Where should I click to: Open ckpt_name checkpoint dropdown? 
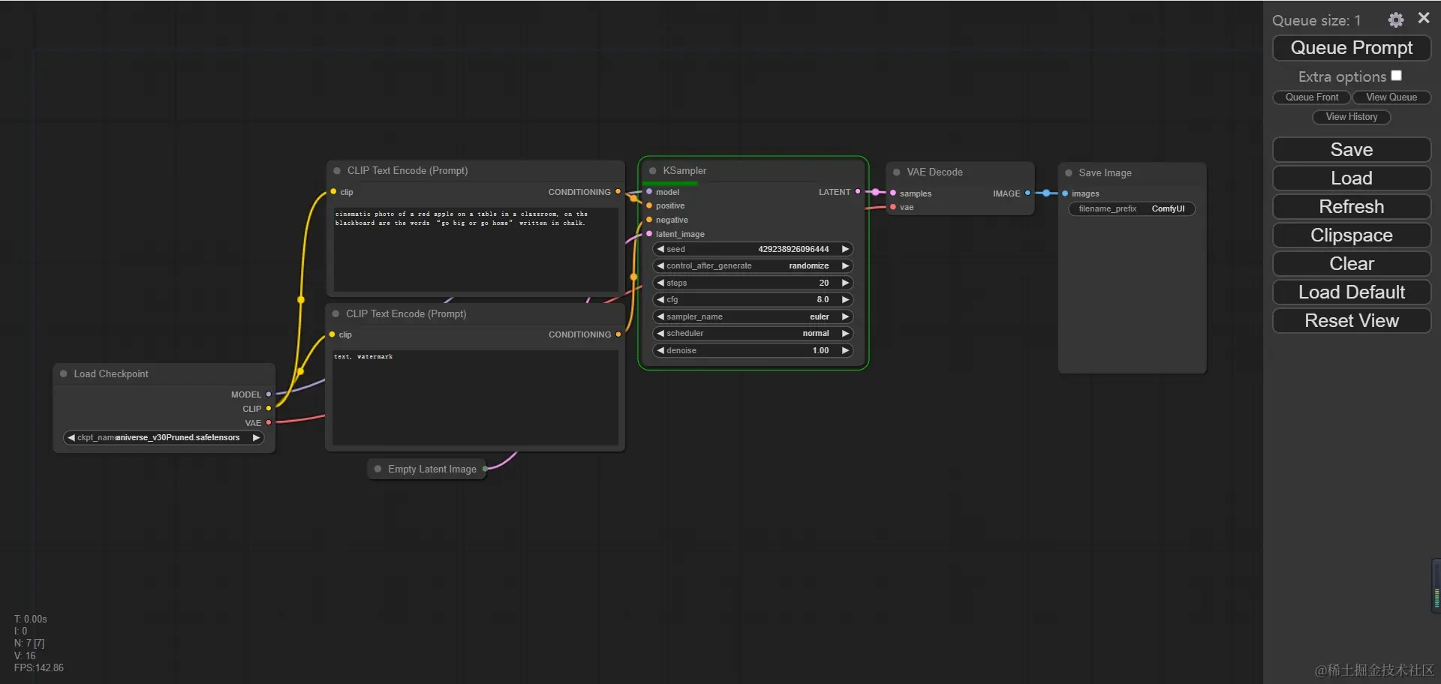[164, 438]
